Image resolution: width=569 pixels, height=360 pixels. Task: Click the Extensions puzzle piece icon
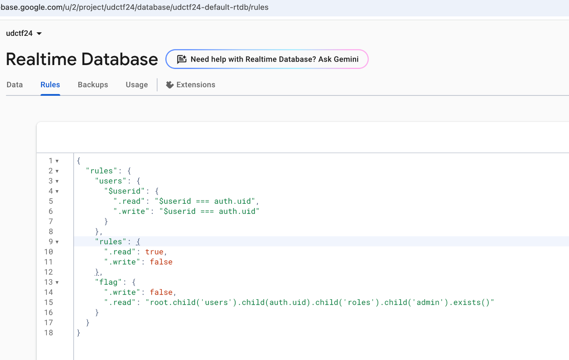click(x=170, y=85)
